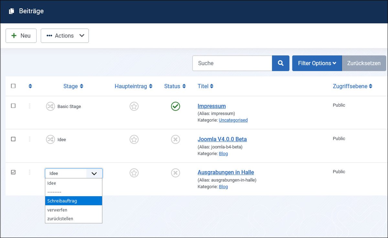Check the Impressum row checkbox
The image size is (388, 238).
pos(13,106)
